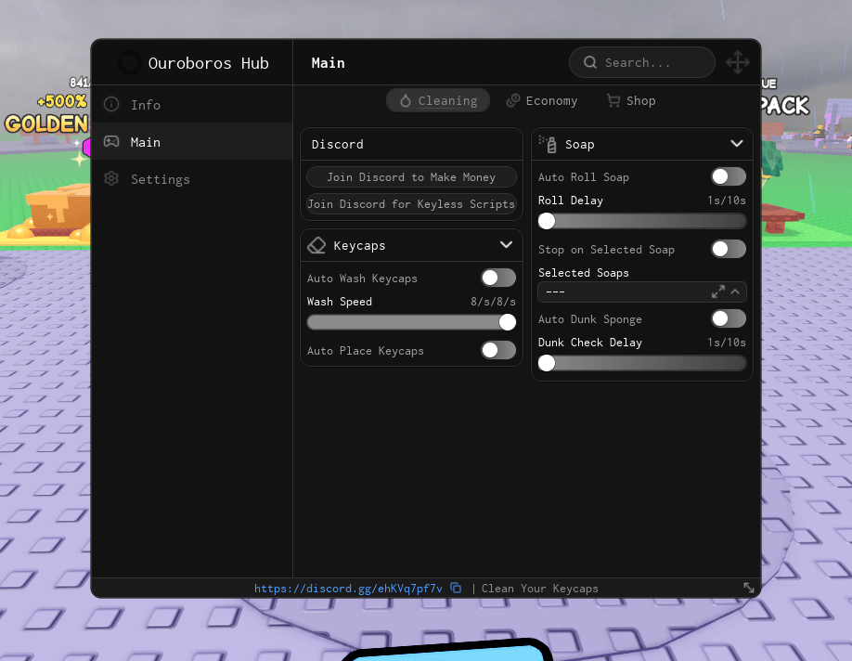Turn on Auto Roll Soap

729,176
